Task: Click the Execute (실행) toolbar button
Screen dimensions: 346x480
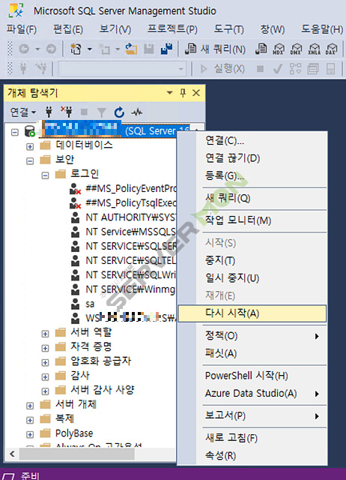Action: pos(222,68)
